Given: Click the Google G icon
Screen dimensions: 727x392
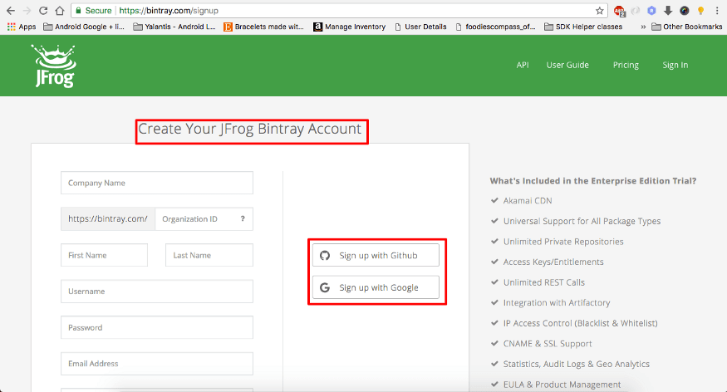Looking at the screenshot, I should pos(325,287).
